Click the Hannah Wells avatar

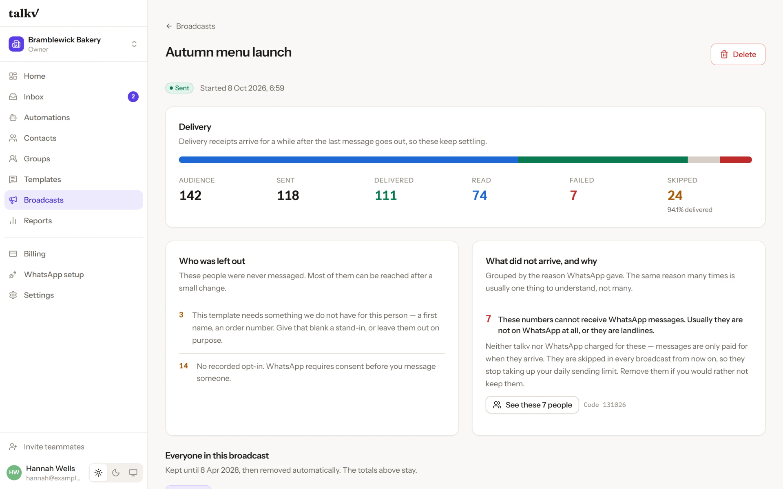click(14, 473)
